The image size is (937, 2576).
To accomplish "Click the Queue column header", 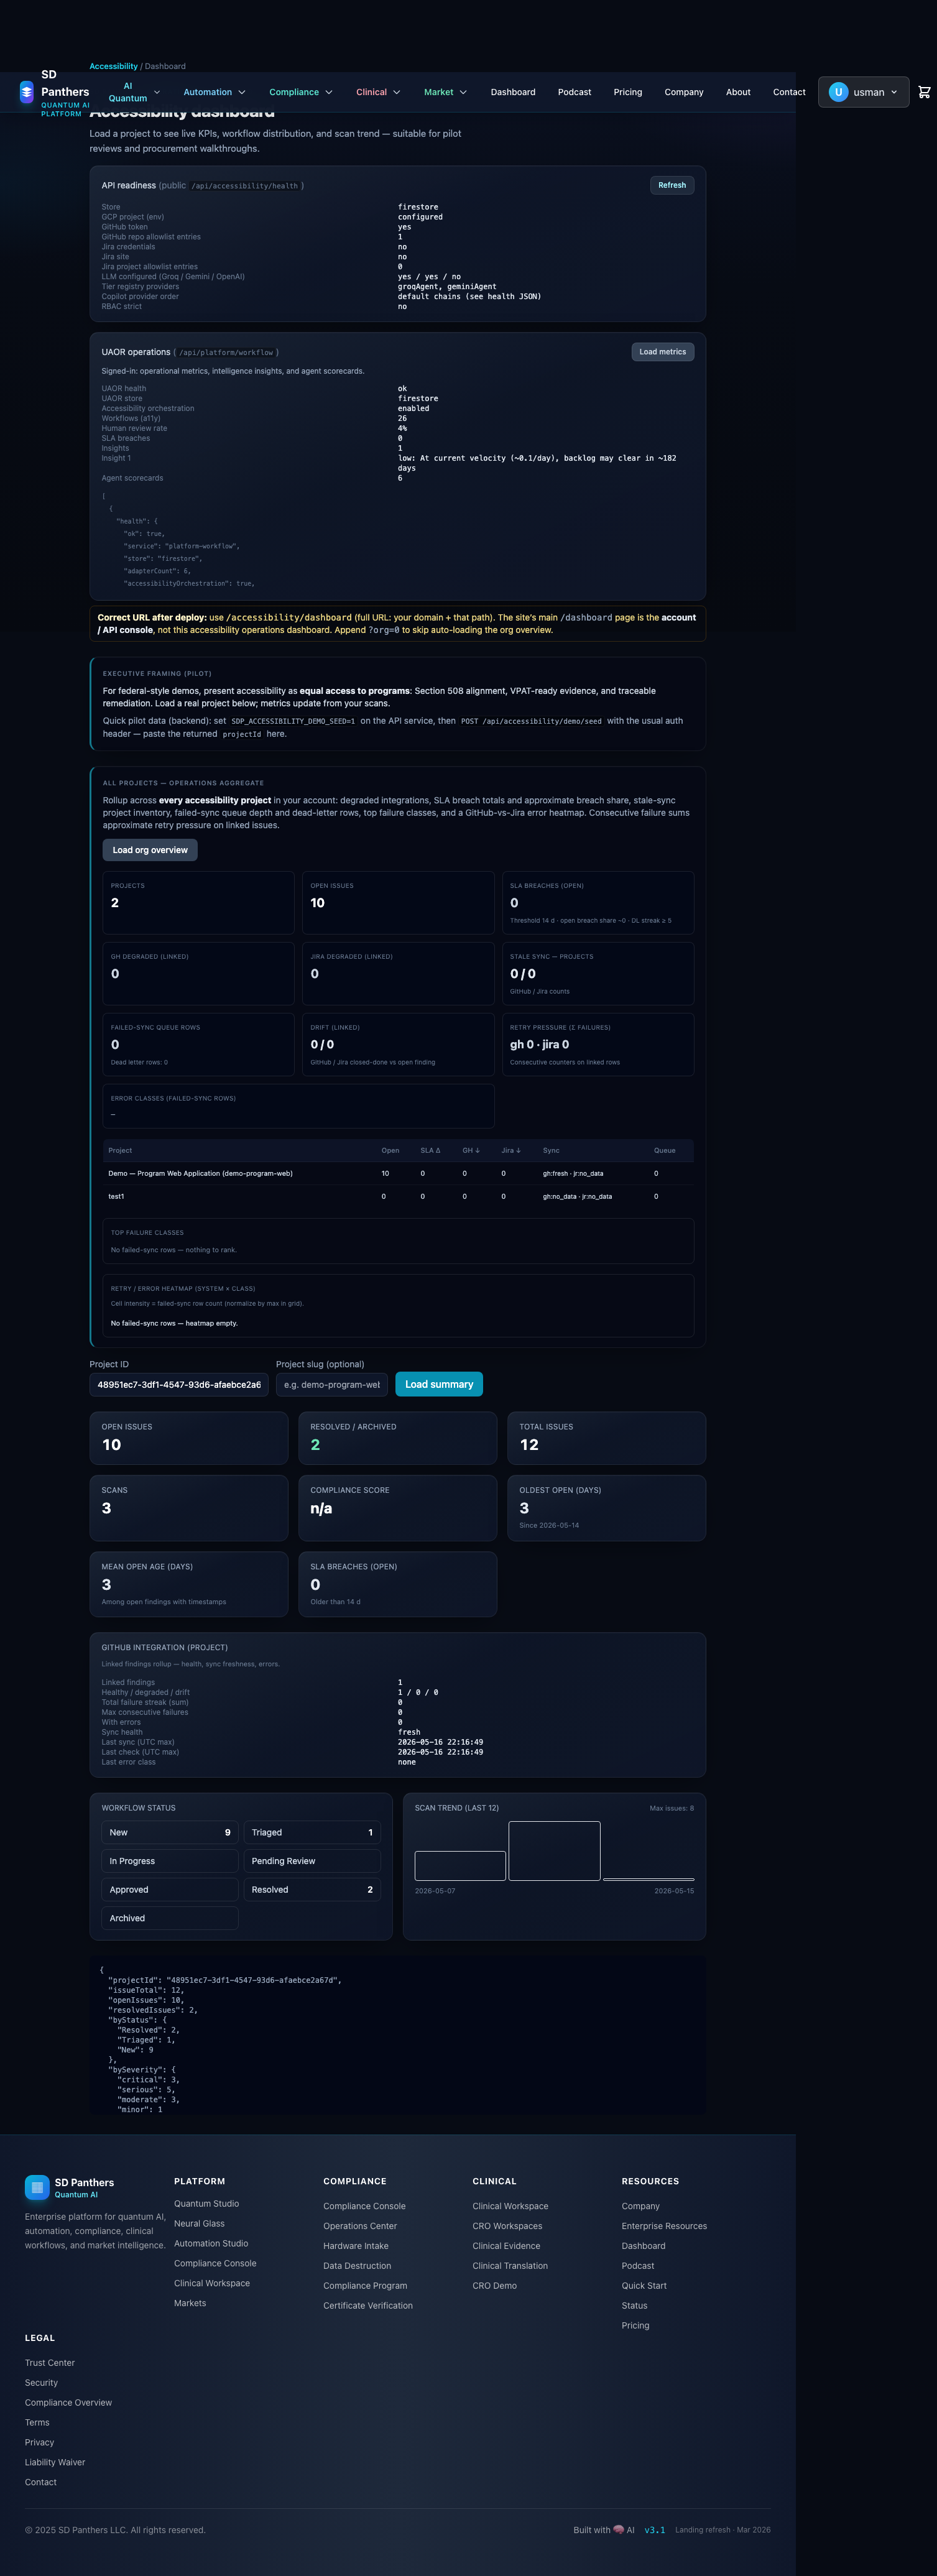I will click(x=664, y=1150).
